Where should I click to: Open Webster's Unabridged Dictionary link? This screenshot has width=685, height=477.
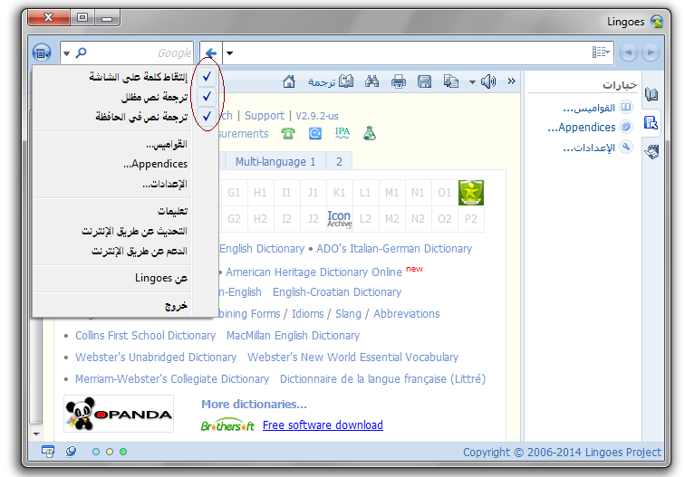click(x=156, y=357)
